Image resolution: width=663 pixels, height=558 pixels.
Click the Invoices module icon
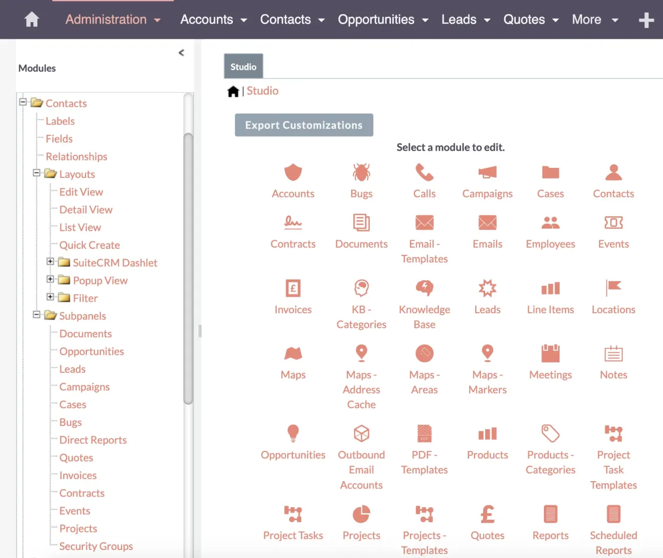point(293,289)
